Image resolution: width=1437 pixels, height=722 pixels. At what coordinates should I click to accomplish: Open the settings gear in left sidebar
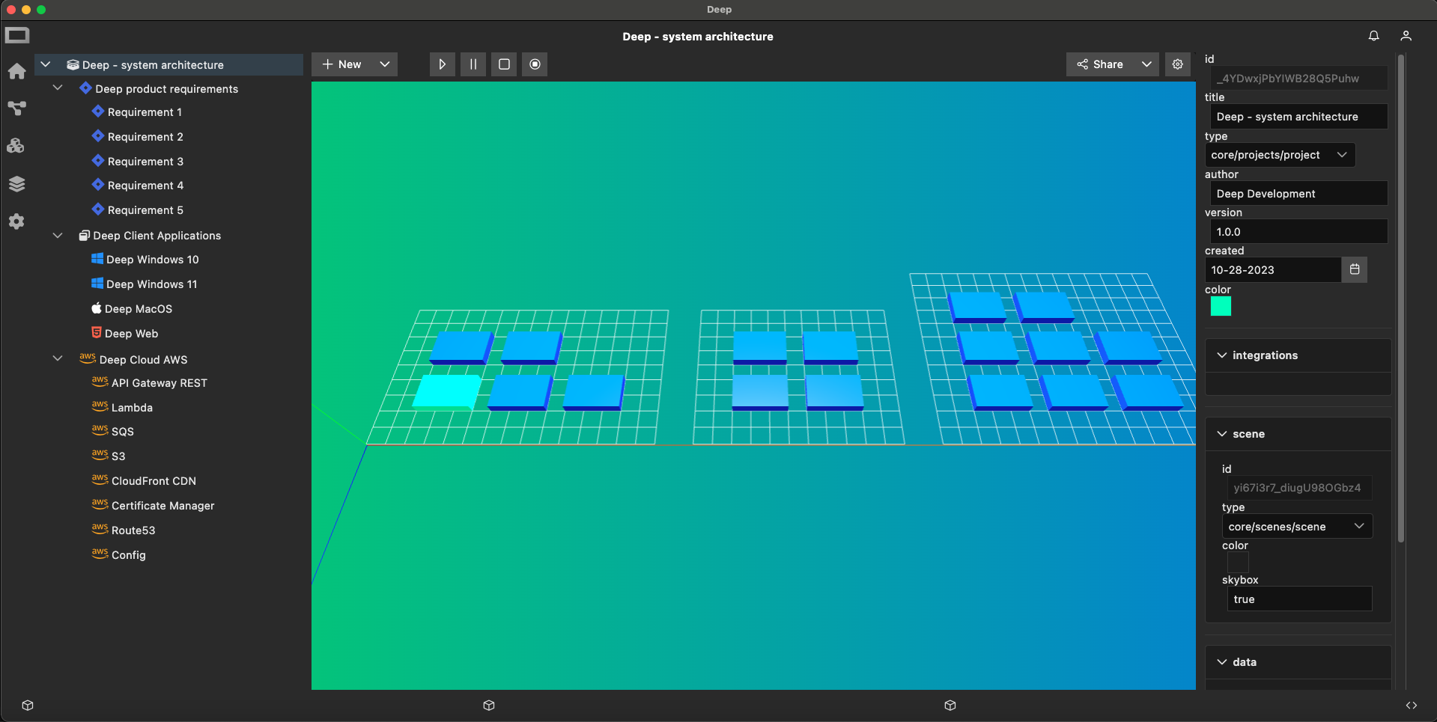16,221
